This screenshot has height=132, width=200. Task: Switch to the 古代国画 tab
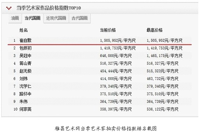coord(80,18)
